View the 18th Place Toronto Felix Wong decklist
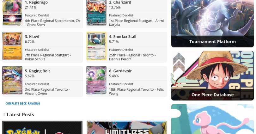256x134 pixels. (x=136, y=91)
